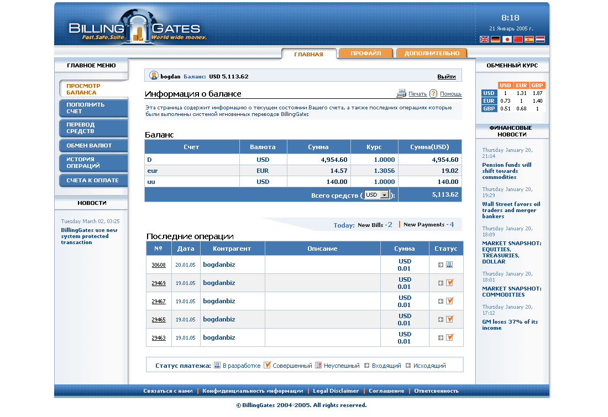The image size is (608, 417).
Task: Open operation number 30608 link
Action: 159,265
